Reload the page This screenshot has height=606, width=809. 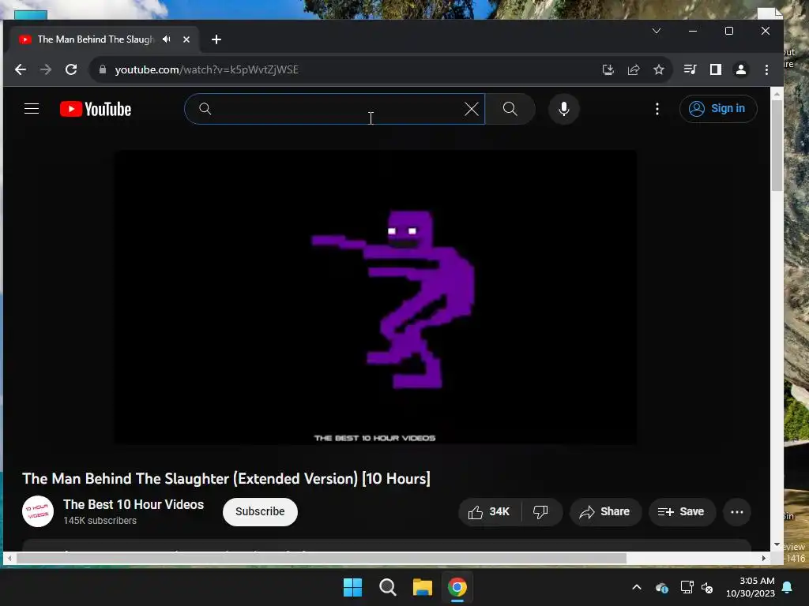tap(71, 69)
